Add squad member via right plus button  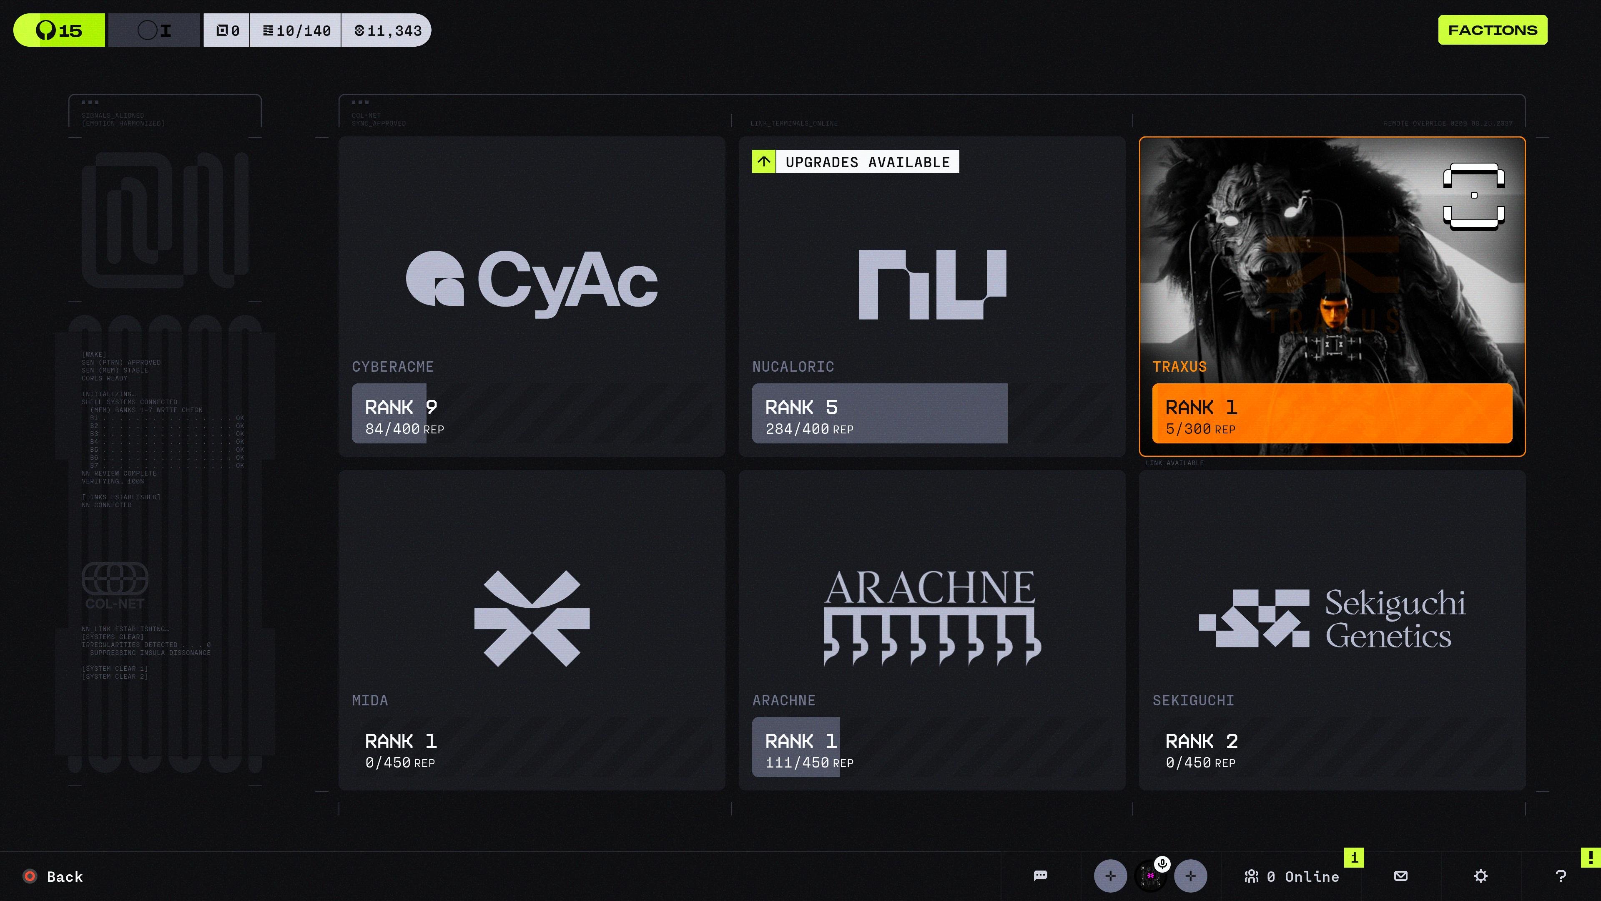(x=1190, y=876)
